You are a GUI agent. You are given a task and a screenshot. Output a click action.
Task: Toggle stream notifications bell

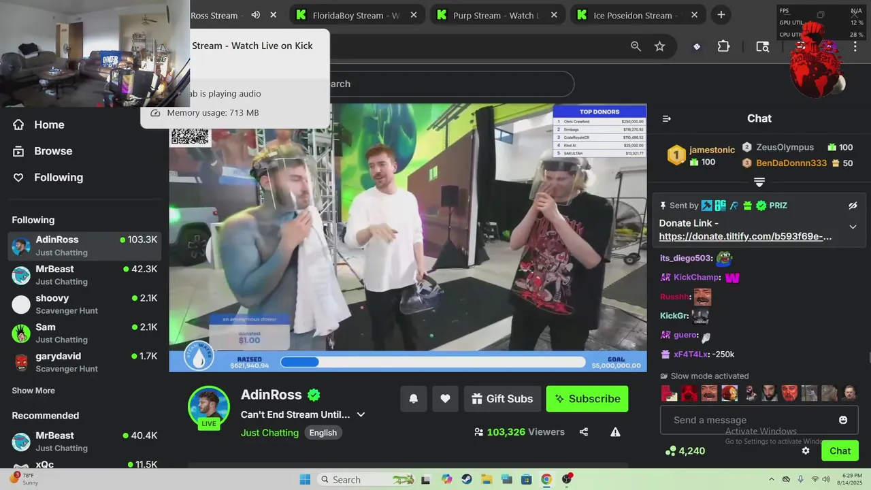point(413,399)
